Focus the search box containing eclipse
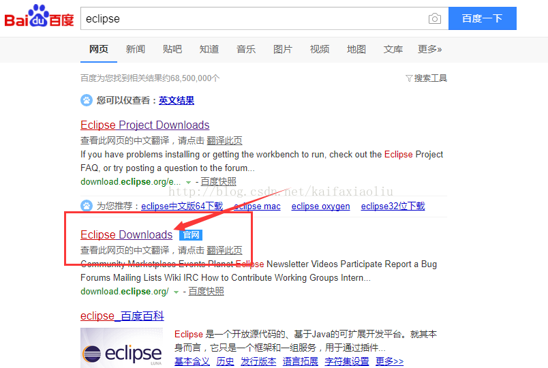The image size is (548, 368). (x=264, y=18)
